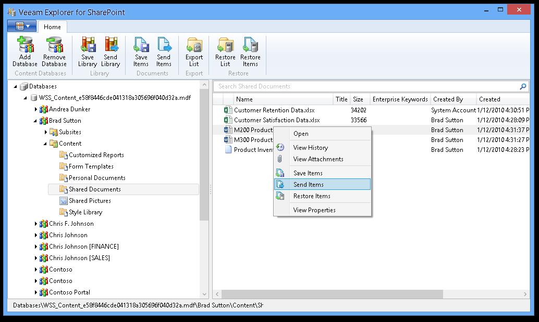Click the Shared Pictures library icon
Viewport: 539px width, 322px height.
(63, 201)
